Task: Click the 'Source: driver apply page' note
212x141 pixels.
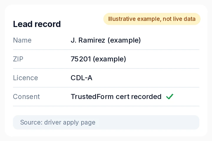Action: pos(106,122)
